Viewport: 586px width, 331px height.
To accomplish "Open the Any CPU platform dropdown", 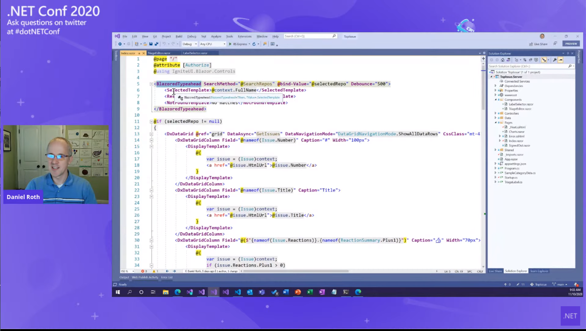I will coord(213,44).
